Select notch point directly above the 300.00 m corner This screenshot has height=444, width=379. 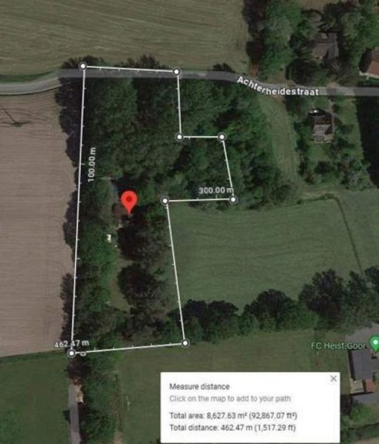tap(222, 137)
